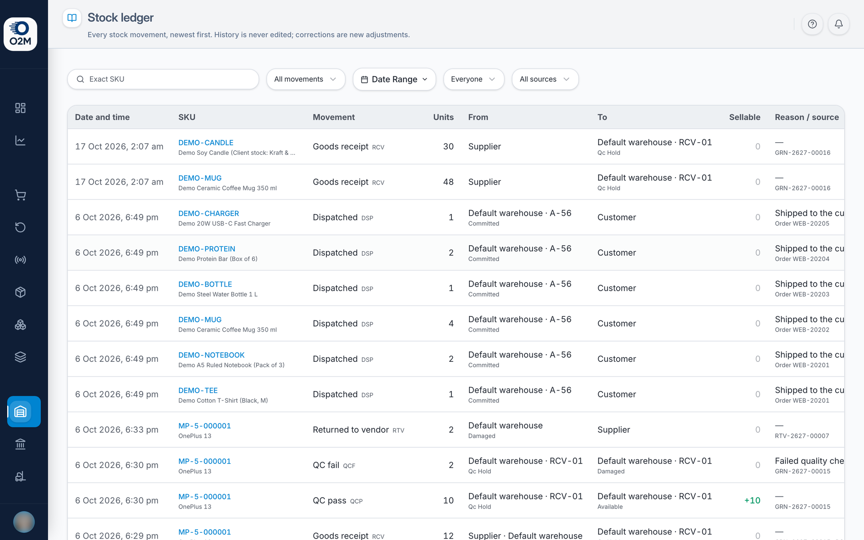Open the DEMO-NOTEBOOK SKU link
This screenshot has width=864, height=540.
211,355
